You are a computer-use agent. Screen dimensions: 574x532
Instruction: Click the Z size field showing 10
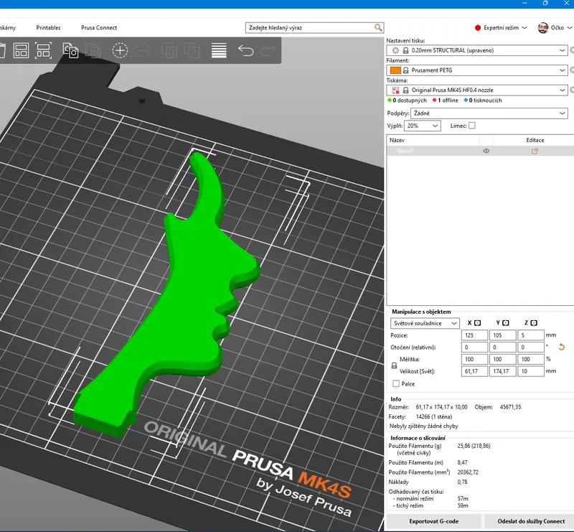click(531, 371)
